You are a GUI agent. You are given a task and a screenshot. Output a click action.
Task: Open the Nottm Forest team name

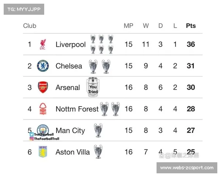pos(77,109)
